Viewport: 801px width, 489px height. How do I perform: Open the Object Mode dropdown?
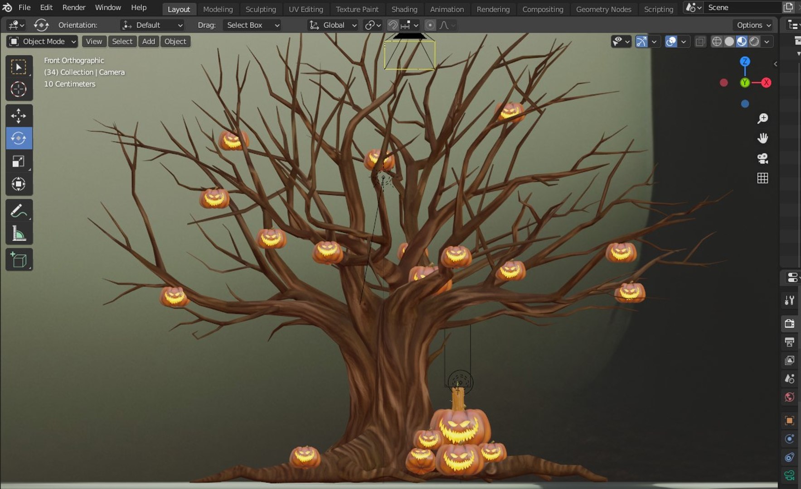(x=42, y=42)
